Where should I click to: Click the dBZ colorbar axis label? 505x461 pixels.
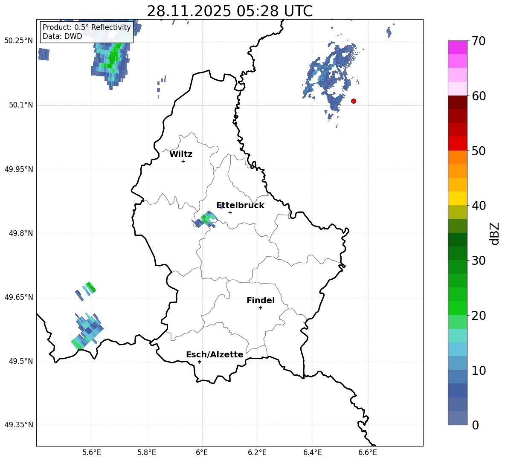495,233
